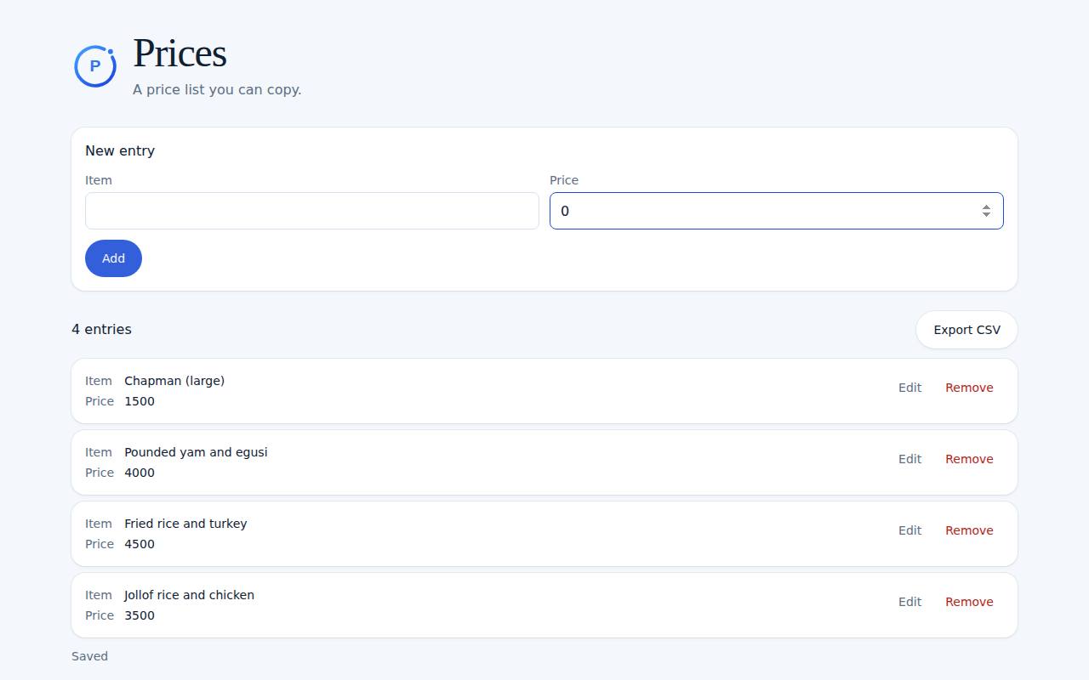Select the price value 3500

pos(140,615)
